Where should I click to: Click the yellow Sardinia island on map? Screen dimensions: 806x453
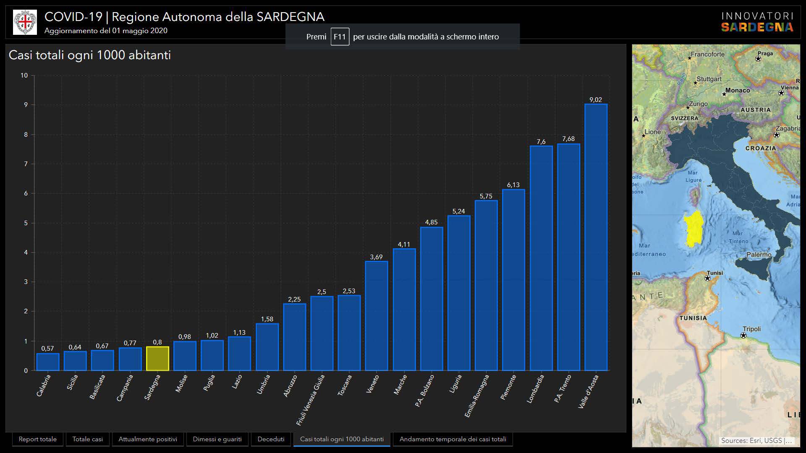694,229
